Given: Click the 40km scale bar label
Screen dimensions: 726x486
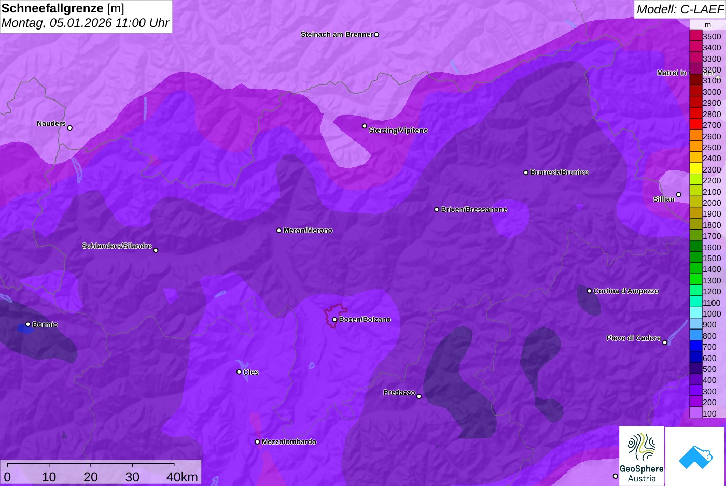Looking at the screenshot, I should click(x=182, y=477).
